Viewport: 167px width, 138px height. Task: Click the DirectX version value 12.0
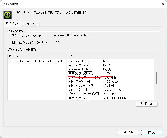(x=57, y=43)
